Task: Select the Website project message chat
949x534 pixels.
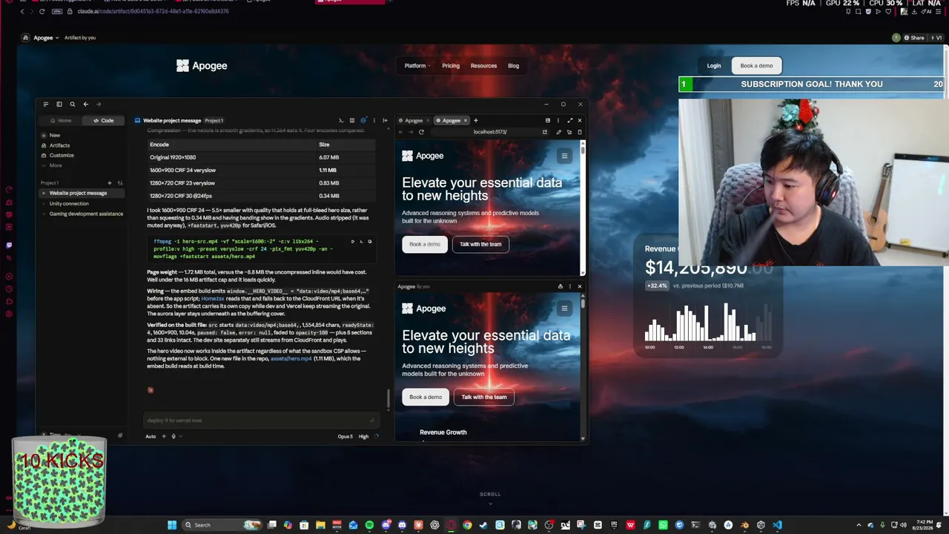Action: pos(82,193)
